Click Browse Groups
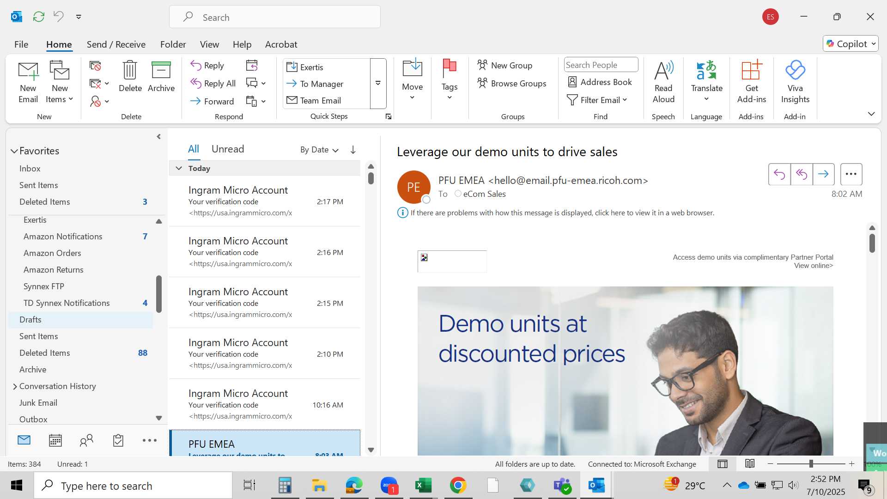Image resolution: width=887 pixels, height=499 pixels. click(512, 84)
